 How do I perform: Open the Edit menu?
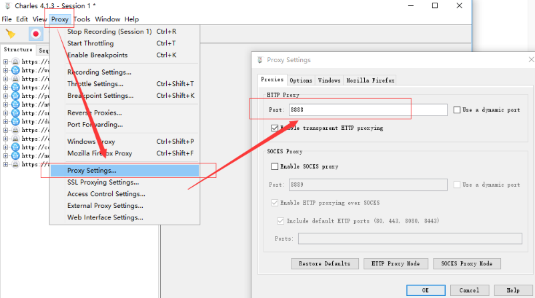coord(22,19)
